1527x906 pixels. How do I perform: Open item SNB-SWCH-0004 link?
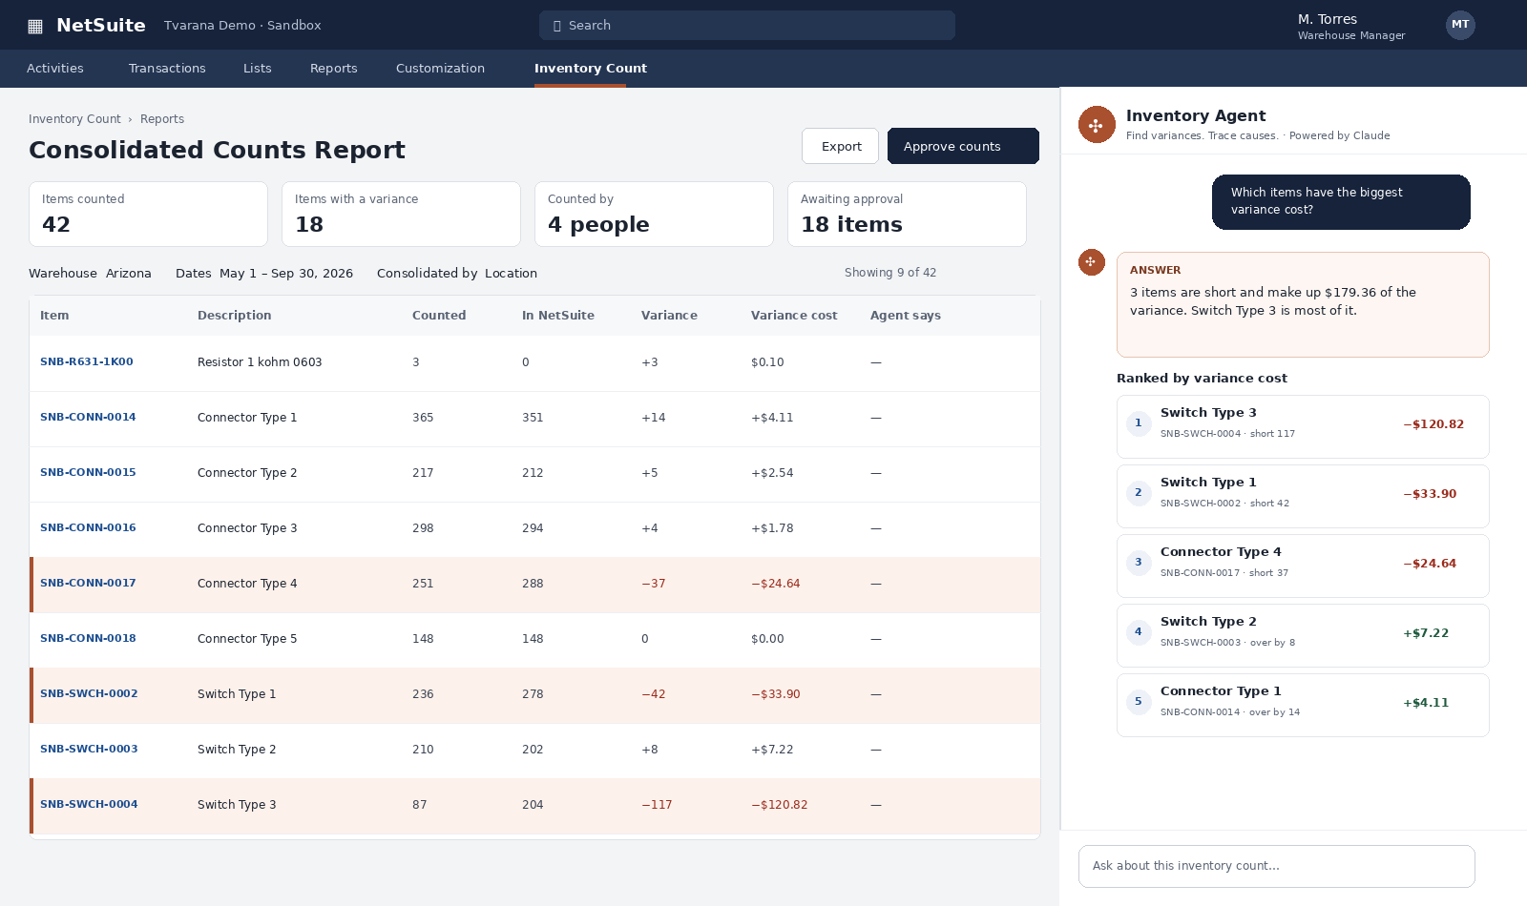[89, 805]
